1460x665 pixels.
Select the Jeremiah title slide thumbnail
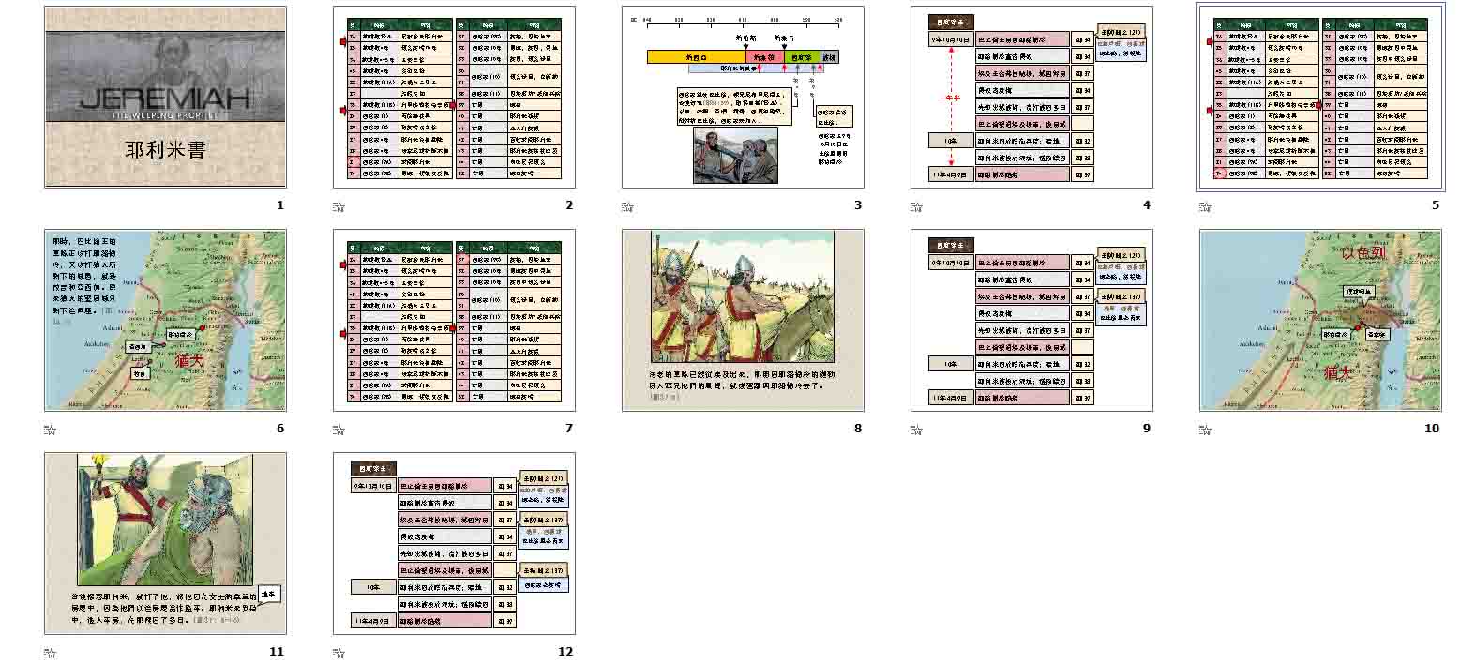click(165, 97)
